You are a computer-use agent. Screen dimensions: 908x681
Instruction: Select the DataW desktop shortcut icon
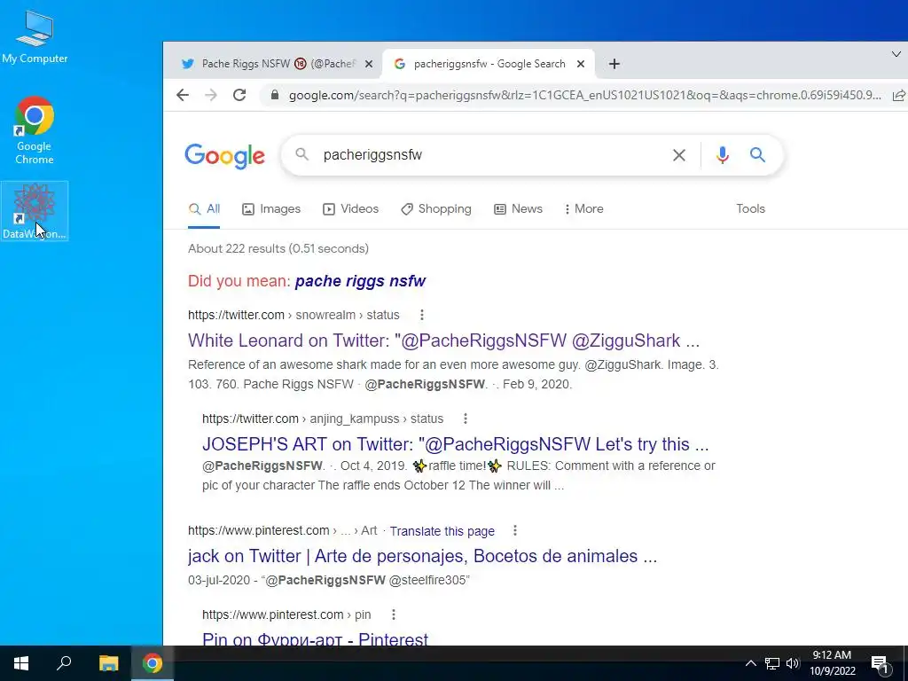coord(35,211)
